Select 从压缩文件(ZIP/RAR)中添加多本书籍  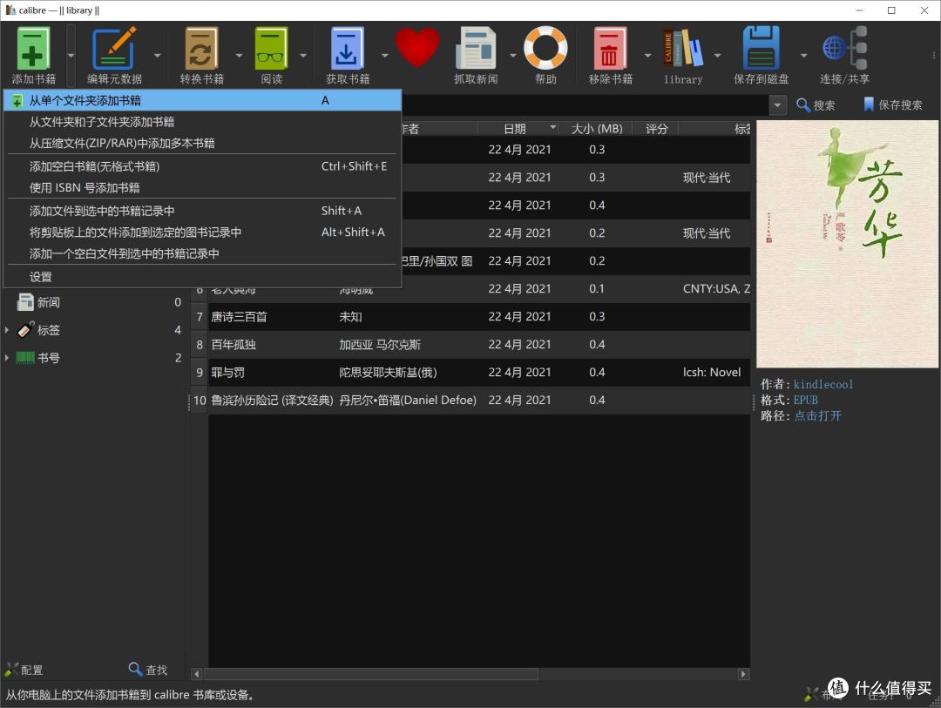(202, 143)
